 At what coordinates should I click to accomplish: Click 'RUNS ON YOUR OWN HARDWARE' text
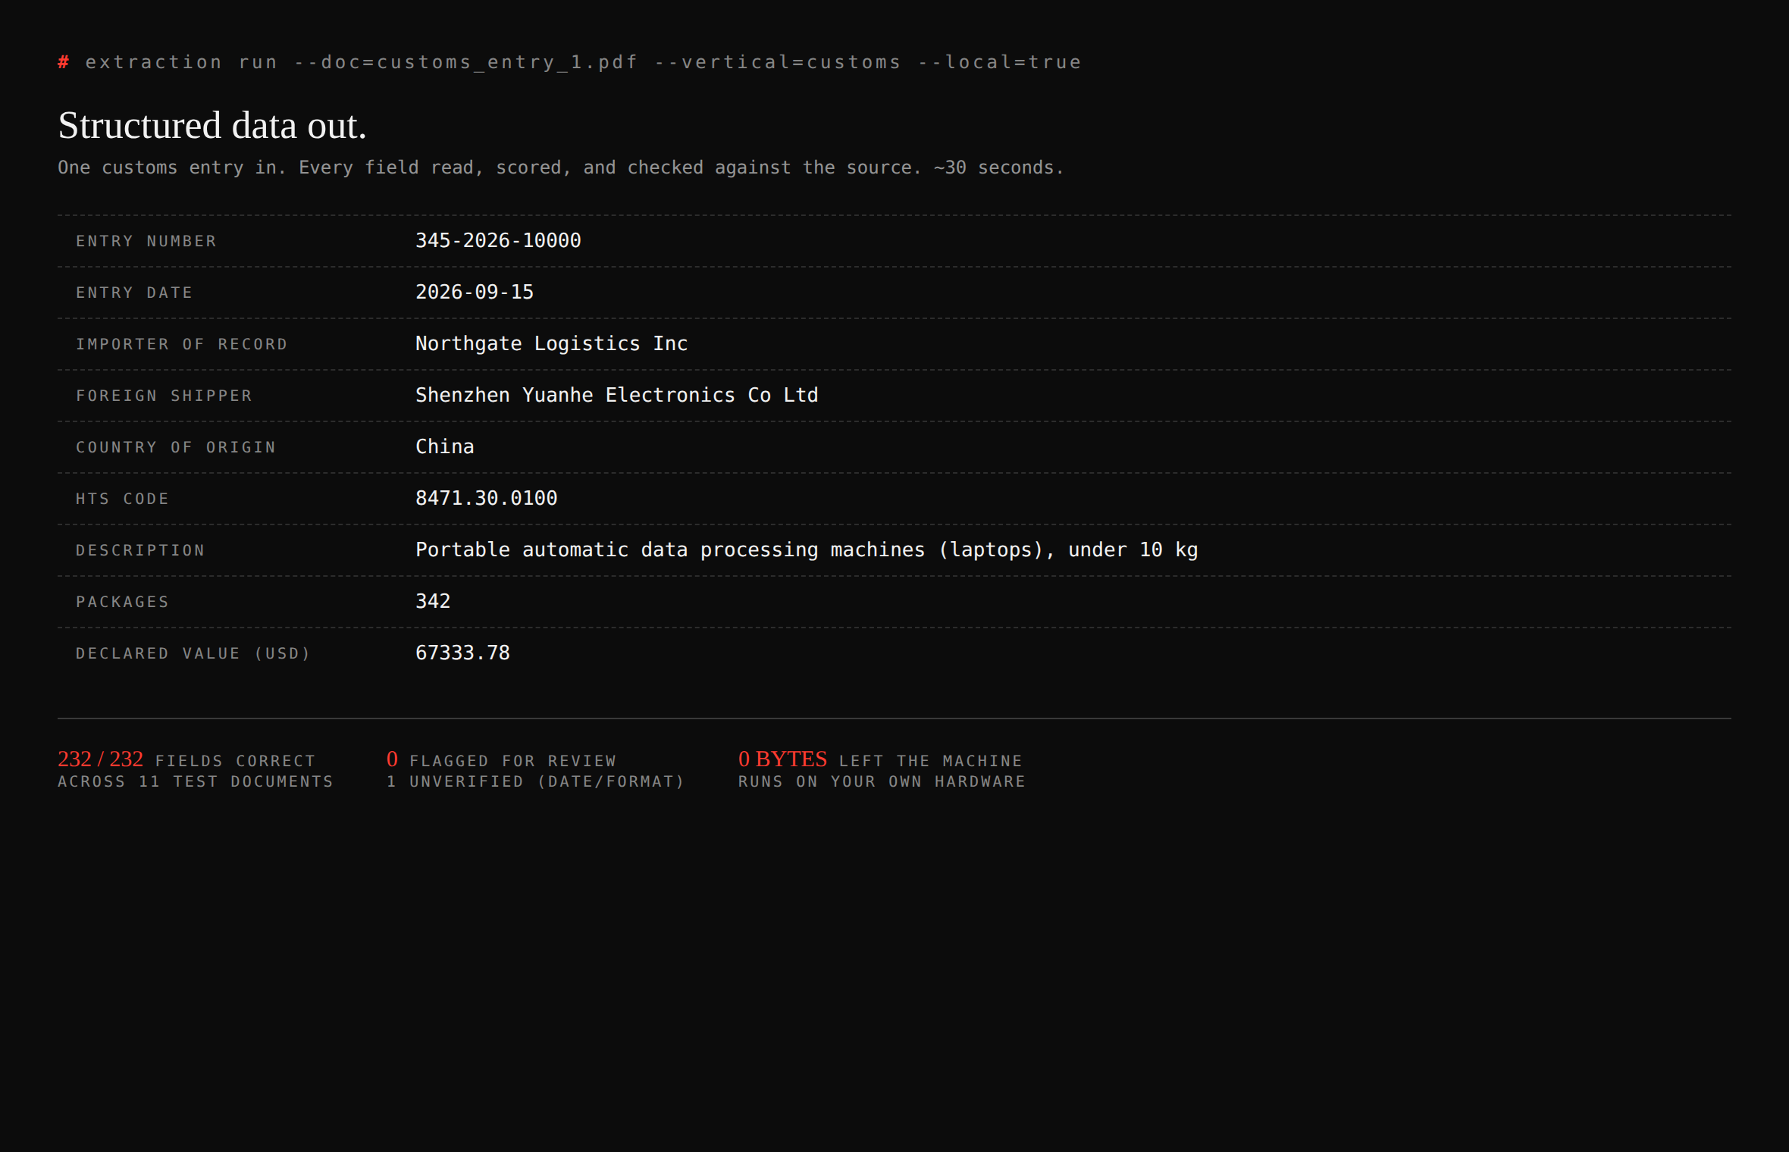coord(882,781)
